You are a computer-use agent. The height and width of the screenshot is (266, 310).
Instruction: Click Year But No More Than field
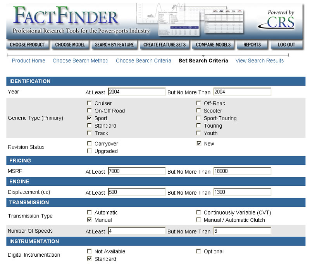pyautogui.click(x=242, y=92)
